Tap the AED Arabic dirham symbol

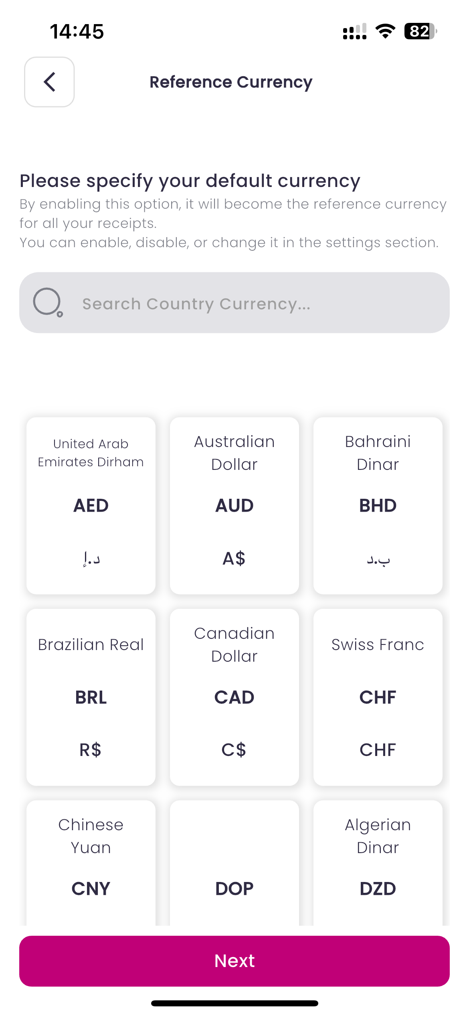pyautogui.click(x=91, y=559)
